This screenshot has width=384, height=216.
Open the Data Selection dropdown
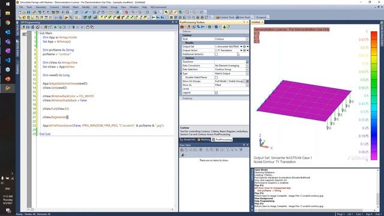tap(247, 70)
